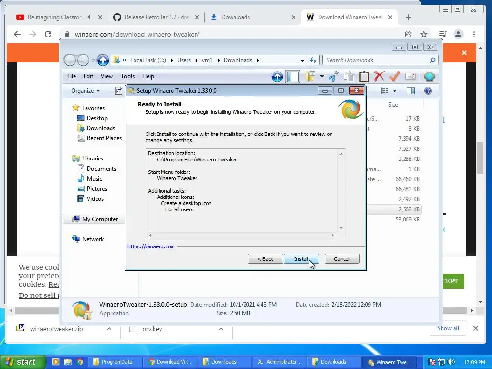
Task: Toggle the navigation pane toolbar icon
Action: pos(293,76)
